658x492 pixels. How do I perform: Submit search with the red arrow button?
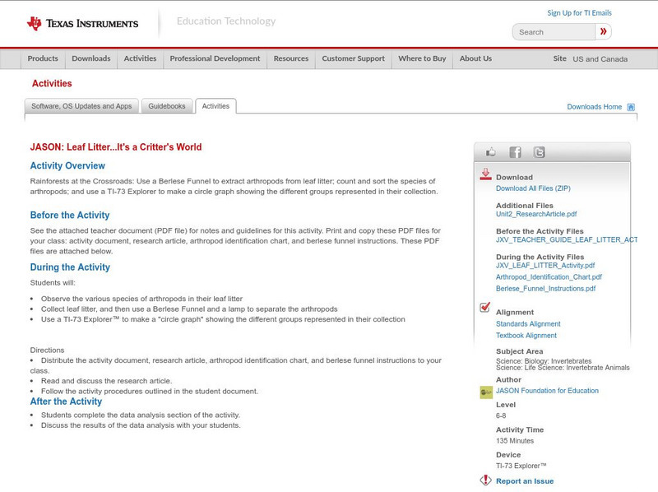[603, 31]
